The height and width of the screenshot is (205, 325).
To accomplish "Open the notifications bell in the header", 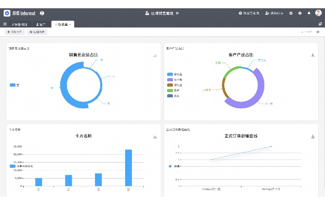I will point(309,13).
